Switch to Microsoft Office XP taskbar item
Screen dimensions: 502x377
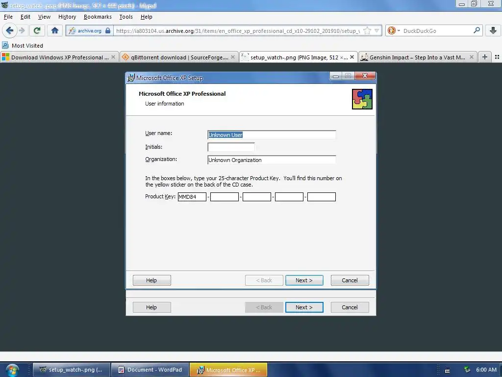click(x=228, y=370)
